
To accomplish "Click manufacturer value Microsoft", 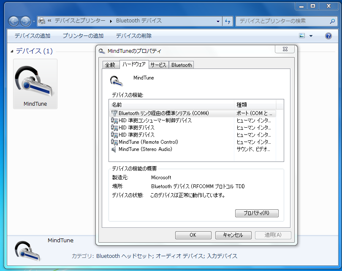I will click(x=161, y=178).
